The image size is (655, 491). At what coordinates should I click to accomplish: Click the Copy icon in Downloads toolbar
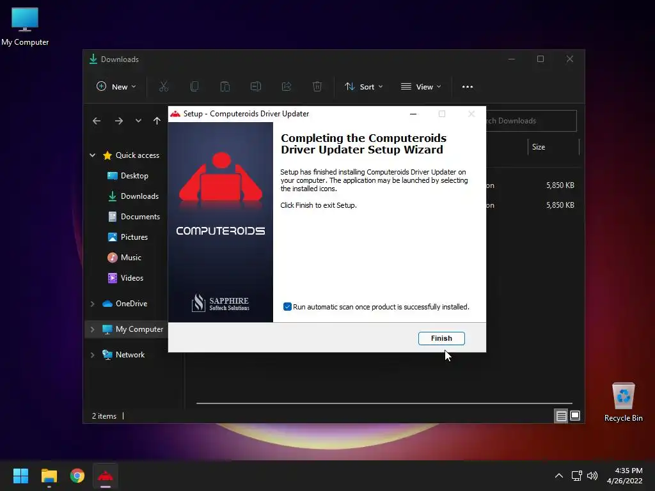[x=194, y=86]
